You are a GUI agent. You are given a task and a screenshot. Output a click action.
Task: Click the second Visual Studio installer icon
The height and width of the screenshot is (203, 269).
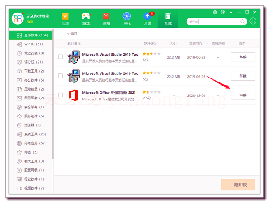(74, 76)
